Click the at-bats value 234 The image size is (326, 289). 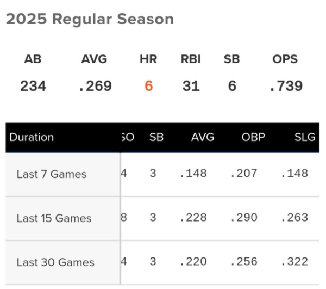tap(33, 86)
